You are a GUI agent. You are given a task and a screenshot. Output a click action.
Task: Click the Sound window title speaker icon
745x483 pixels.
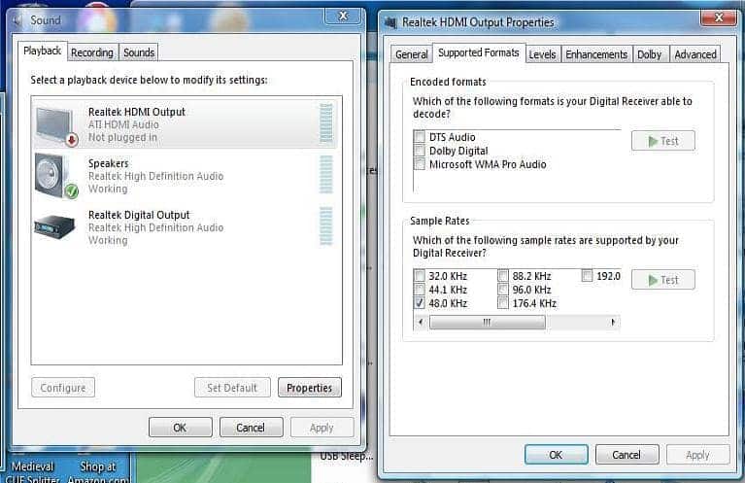click(x=18, y=20)
